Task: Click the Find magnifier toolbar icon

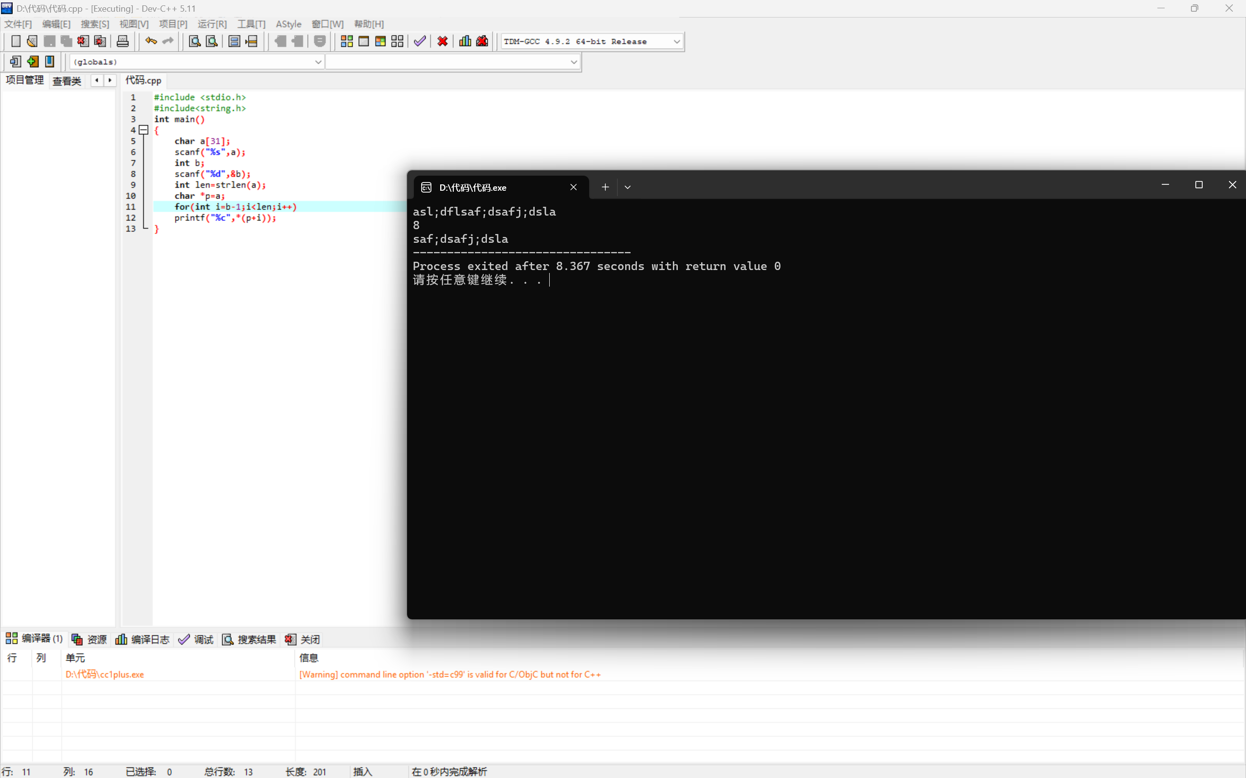Action: (x=195, y=41)
